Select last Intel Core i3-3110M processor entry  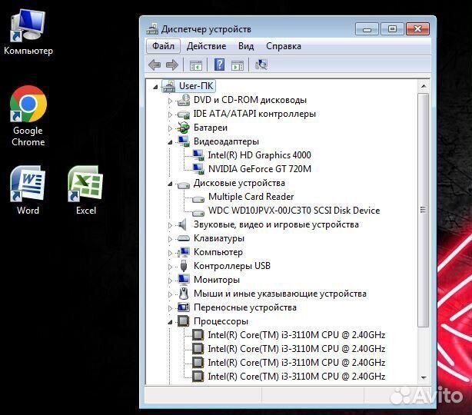pyautogui.click(x=296, y=377)
